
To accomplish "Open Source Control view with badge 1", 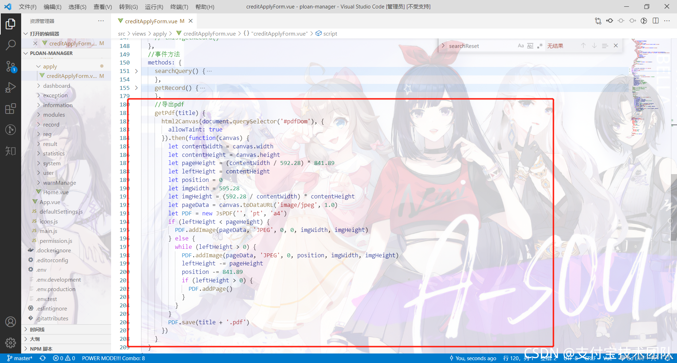I will pos(11,66).
